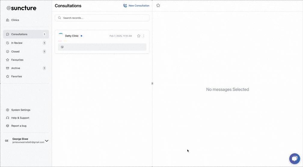303x167 pixels.
Task: Toggle the star icon in the message panel header
Action: [158, 5]
